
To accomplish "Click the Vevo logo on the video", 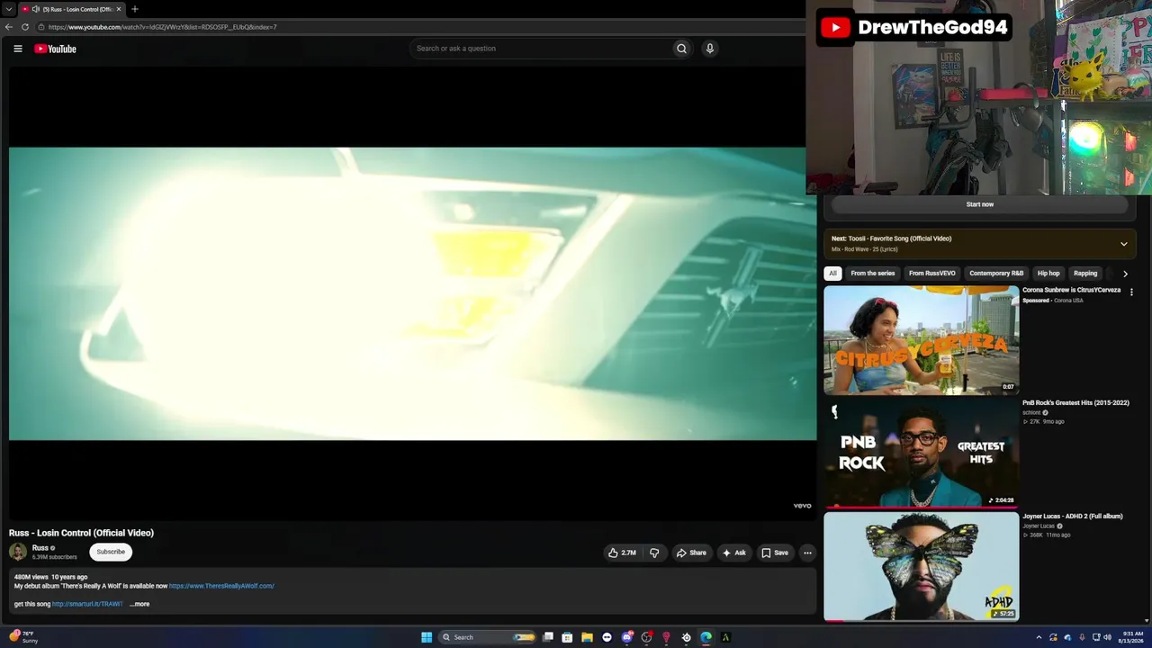I will point(802,506).
